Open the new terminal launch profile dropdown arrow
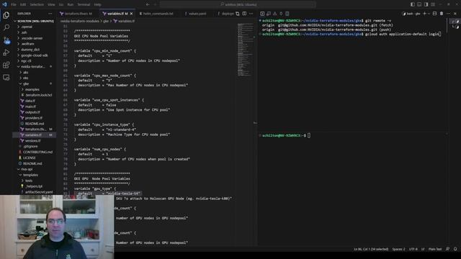The height and width of the screenshot is (259, 461). point(429,14)
